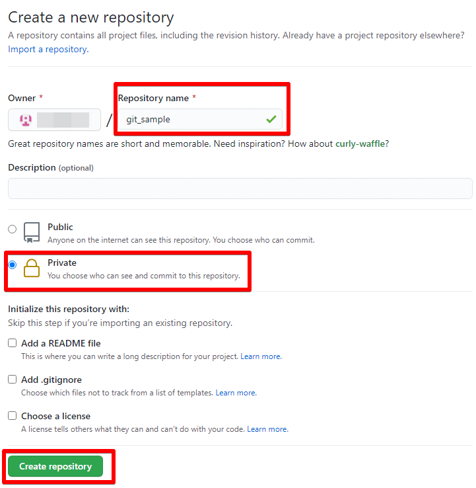The height and width of the screenshot is (488, 476).
Task: Open the Owner dropdown selector
Action: click(54, 120)
